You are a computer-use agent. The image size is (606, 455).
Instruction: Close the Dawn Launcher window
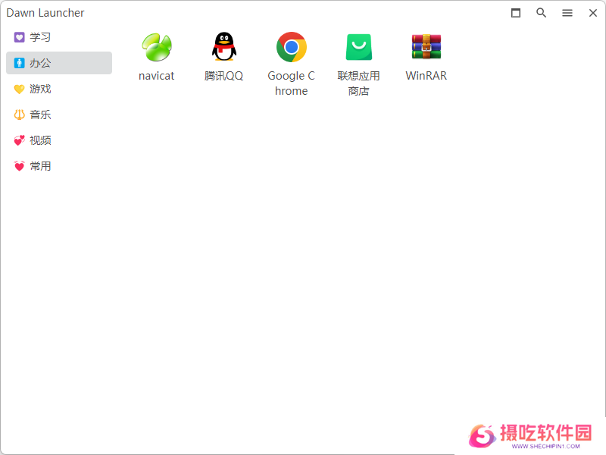point(593,13)
